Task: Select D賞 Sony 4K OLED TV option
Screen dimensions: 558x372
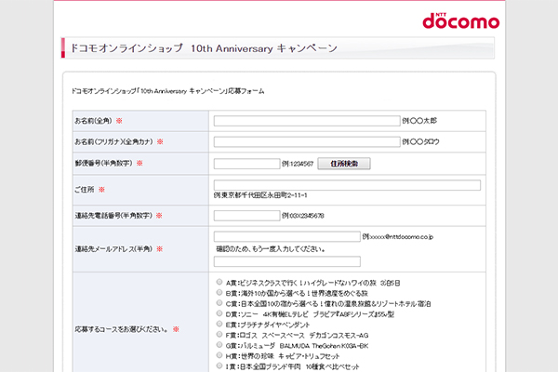Action: 219,313
